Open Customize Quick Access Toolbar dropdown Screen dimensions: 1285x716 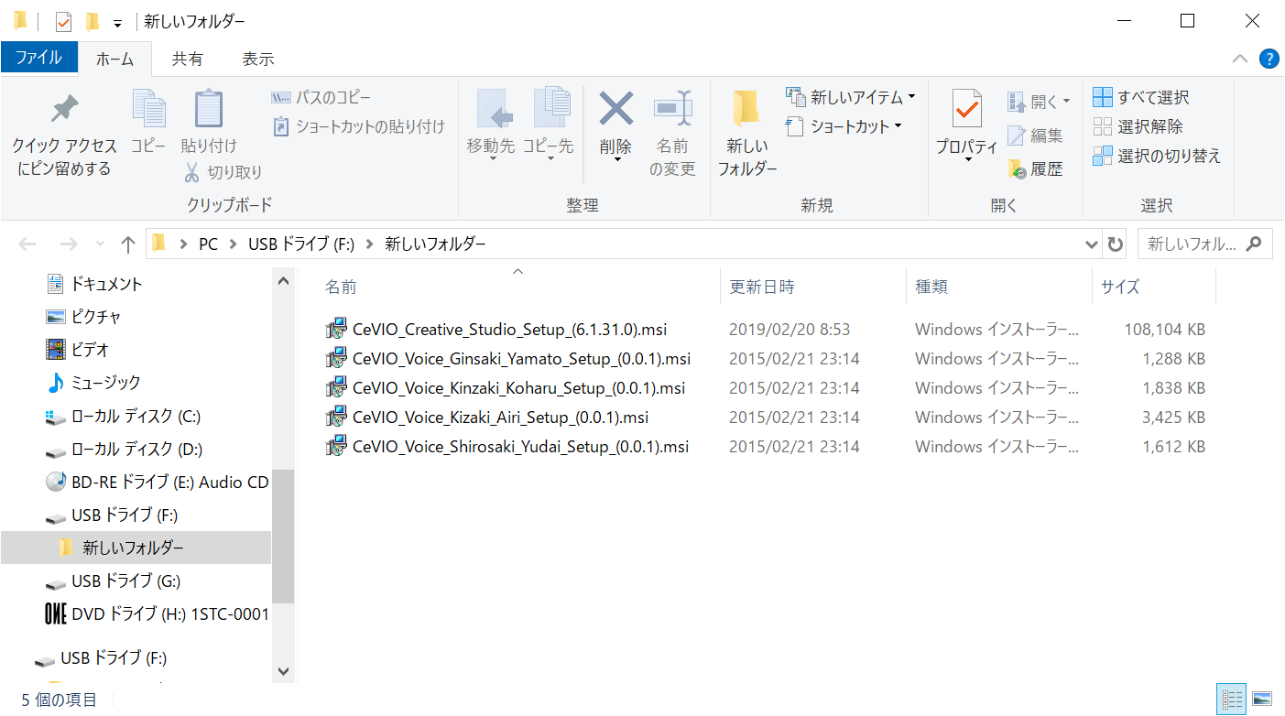coord(117,23)
